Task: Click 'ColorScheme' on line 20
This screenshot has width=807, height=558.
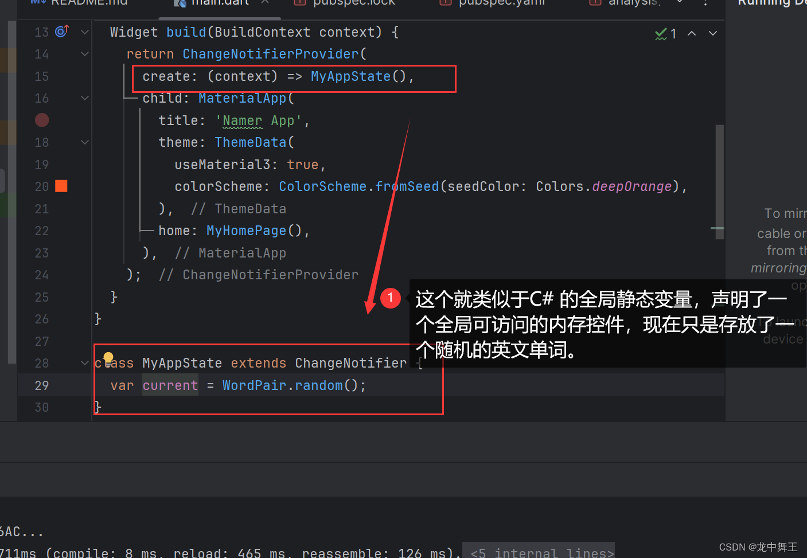Action: tap(322, 186)
